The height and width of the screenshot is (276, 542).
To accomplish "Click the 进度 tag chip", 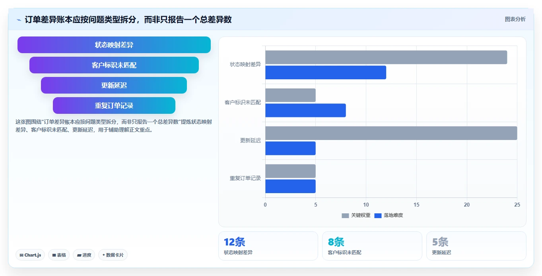I will coord(84,255).
